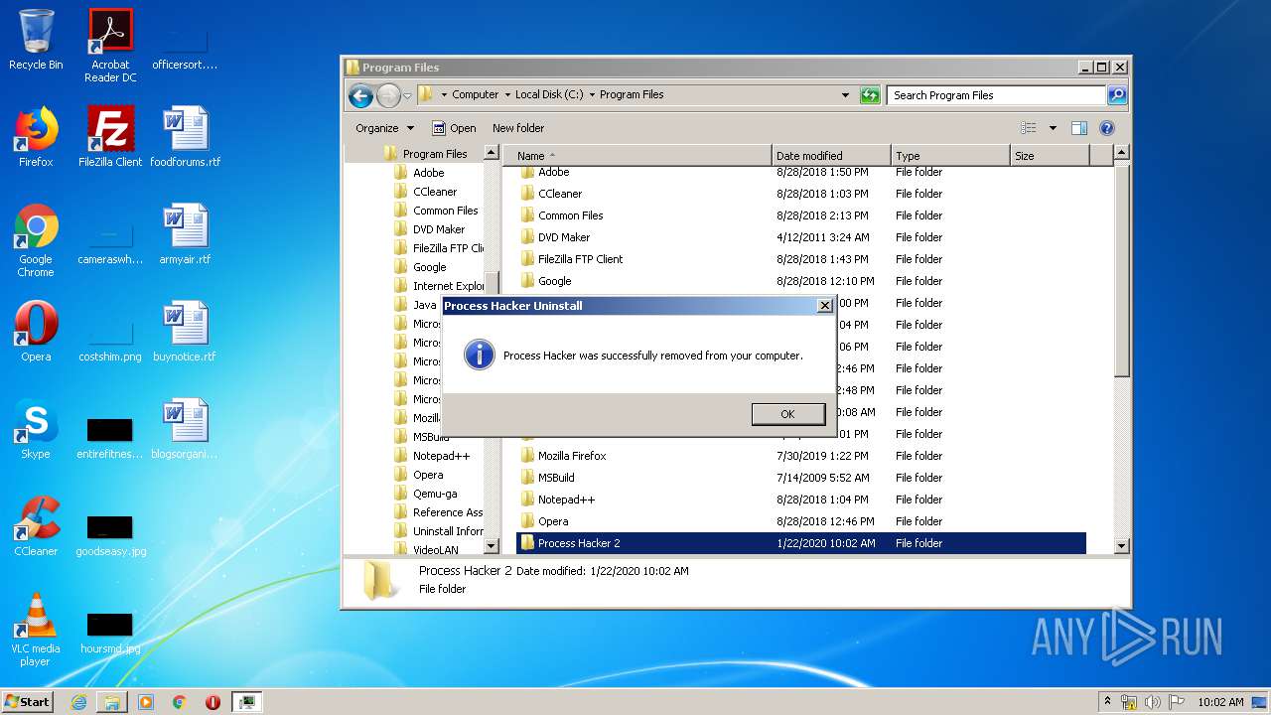Select VideoLAN in navigation tree
The width and height of the screenshot is (1271, 715).
pyautogui.click(x=436, y=549)
